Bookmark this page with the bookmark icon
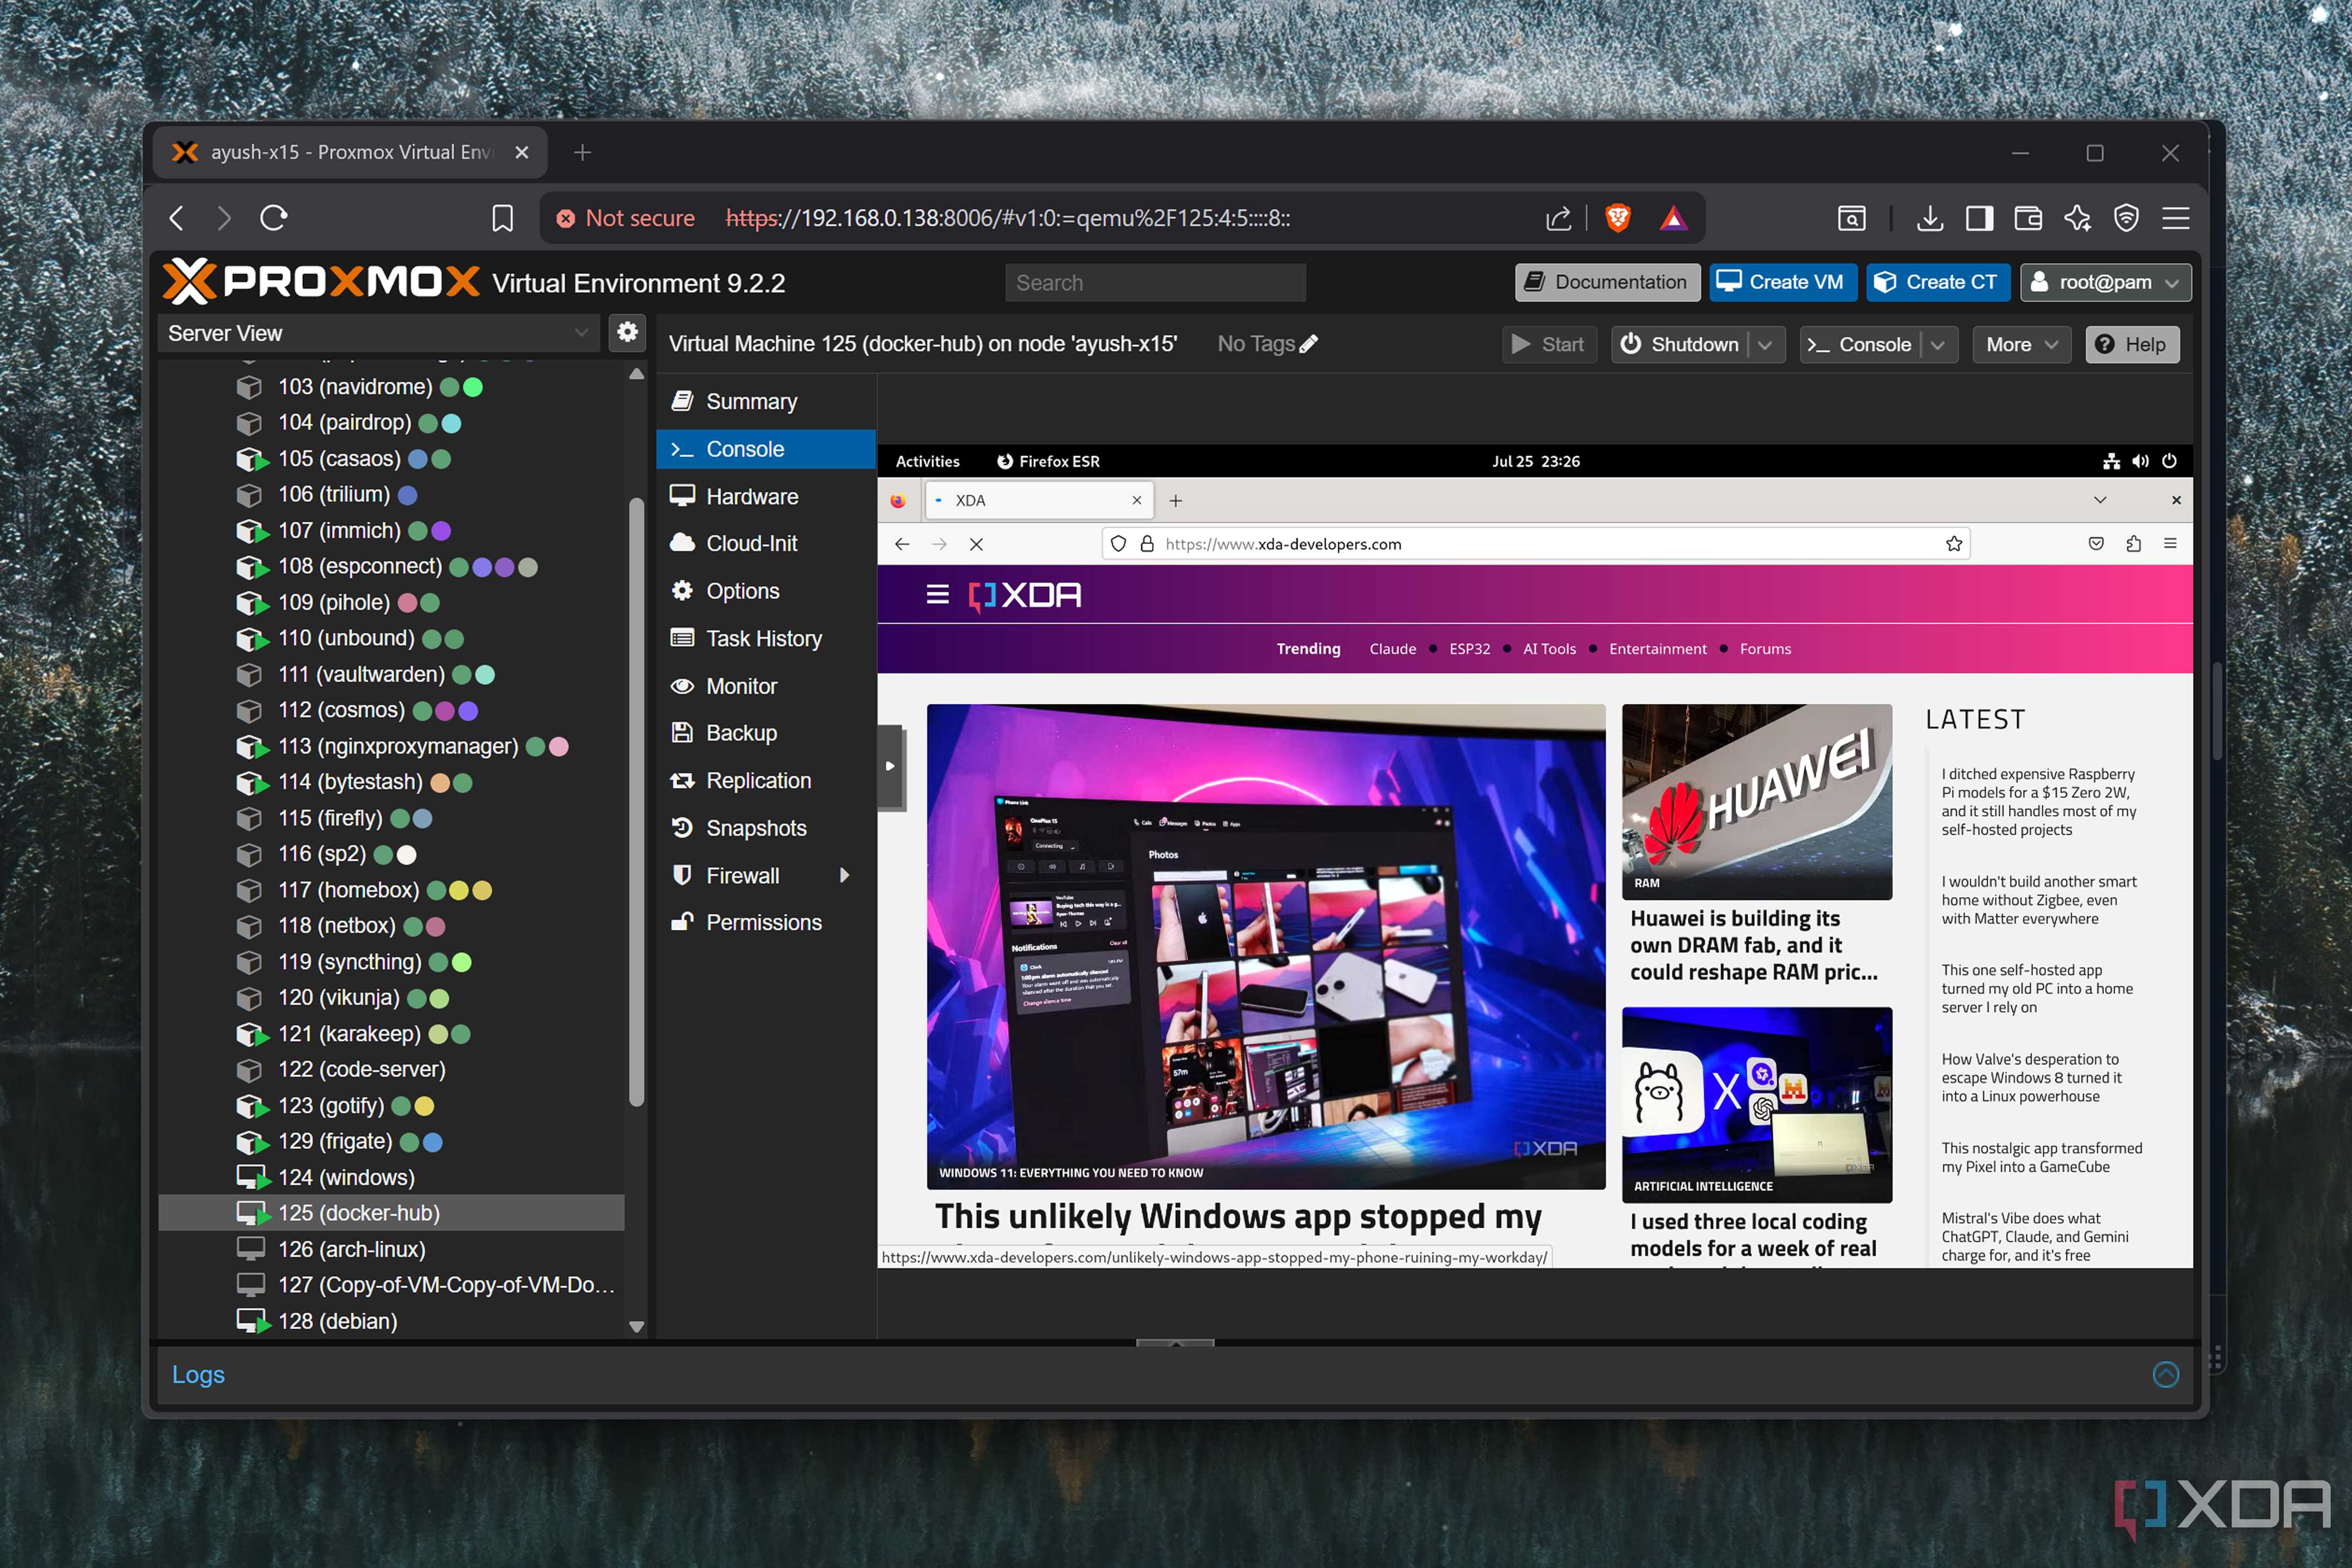Viewport: 2352px width, 1568px height. 502,218
